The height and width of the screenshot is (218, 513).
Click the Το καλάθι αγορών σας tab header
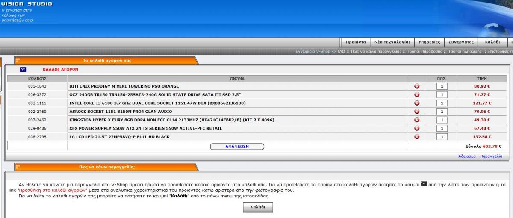pos(107,61)
